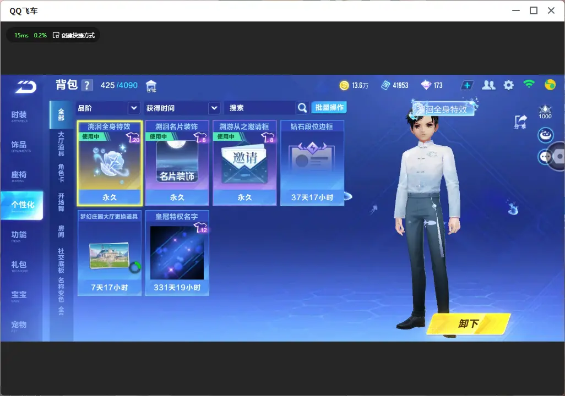Select the 皇冠特权名字 item card
The height and width of the screenshot is (396, 565).
[x=177, y=253]
